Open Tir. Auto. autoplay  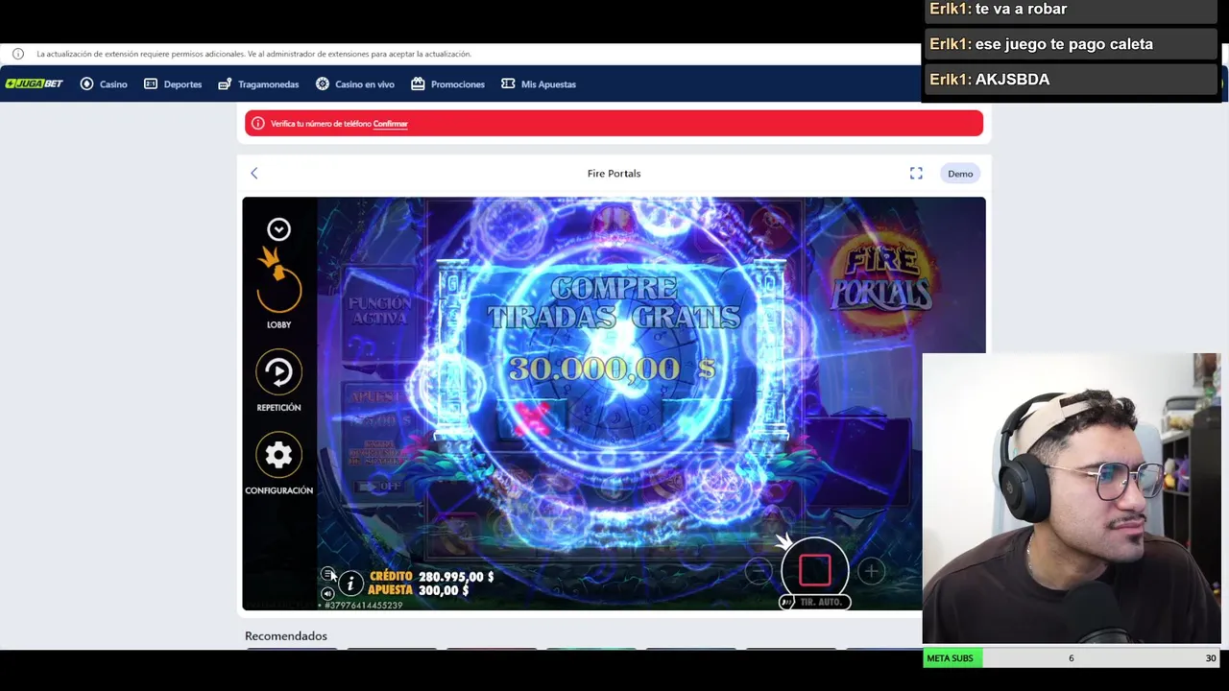tap(814, 602)
